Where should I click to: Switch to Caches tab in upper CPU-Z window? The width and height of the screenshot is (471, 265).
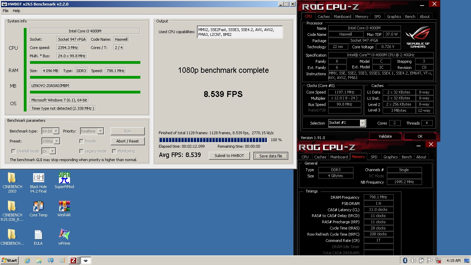pyautogui.click(x=323, y=17)
